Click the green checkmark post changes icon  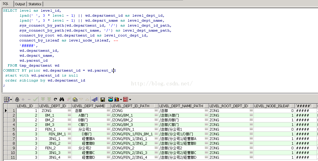coord(35,99)
